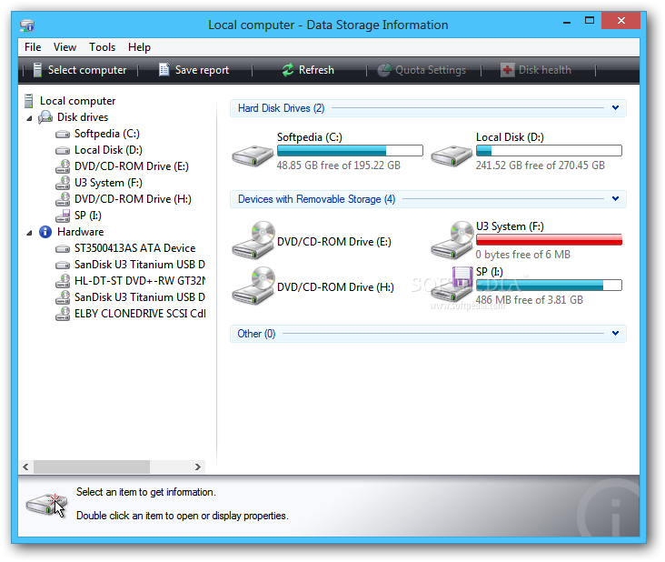Click the DVD/CD-ROM Drive (H:) tree icon
Image resolution: width=665 pixels, height=562 pixels.
(63, 199)
